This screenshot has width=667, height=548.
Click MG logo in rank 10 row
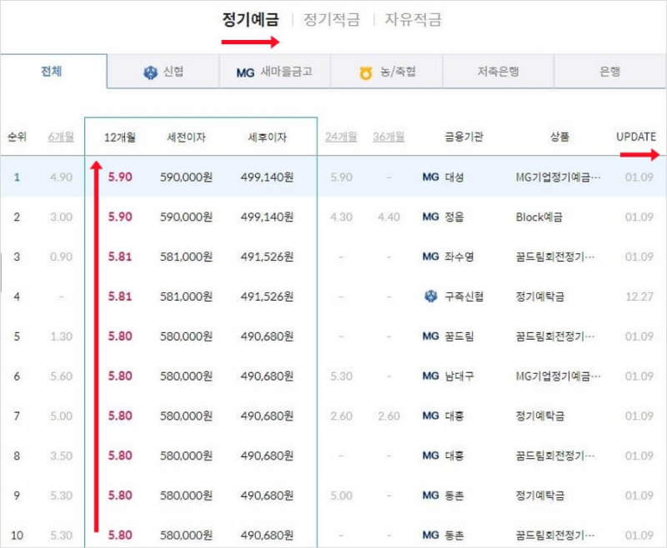430,536
